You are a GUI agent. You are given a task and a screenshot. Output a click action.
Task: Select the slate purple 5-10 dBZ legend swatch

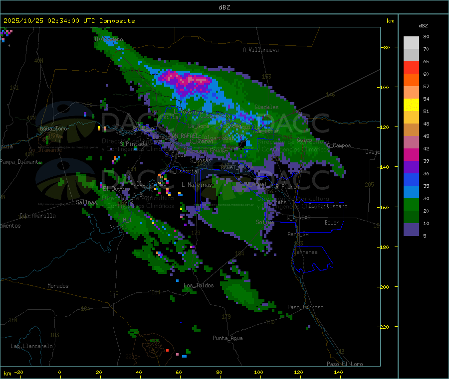click(x=411, y=230)
